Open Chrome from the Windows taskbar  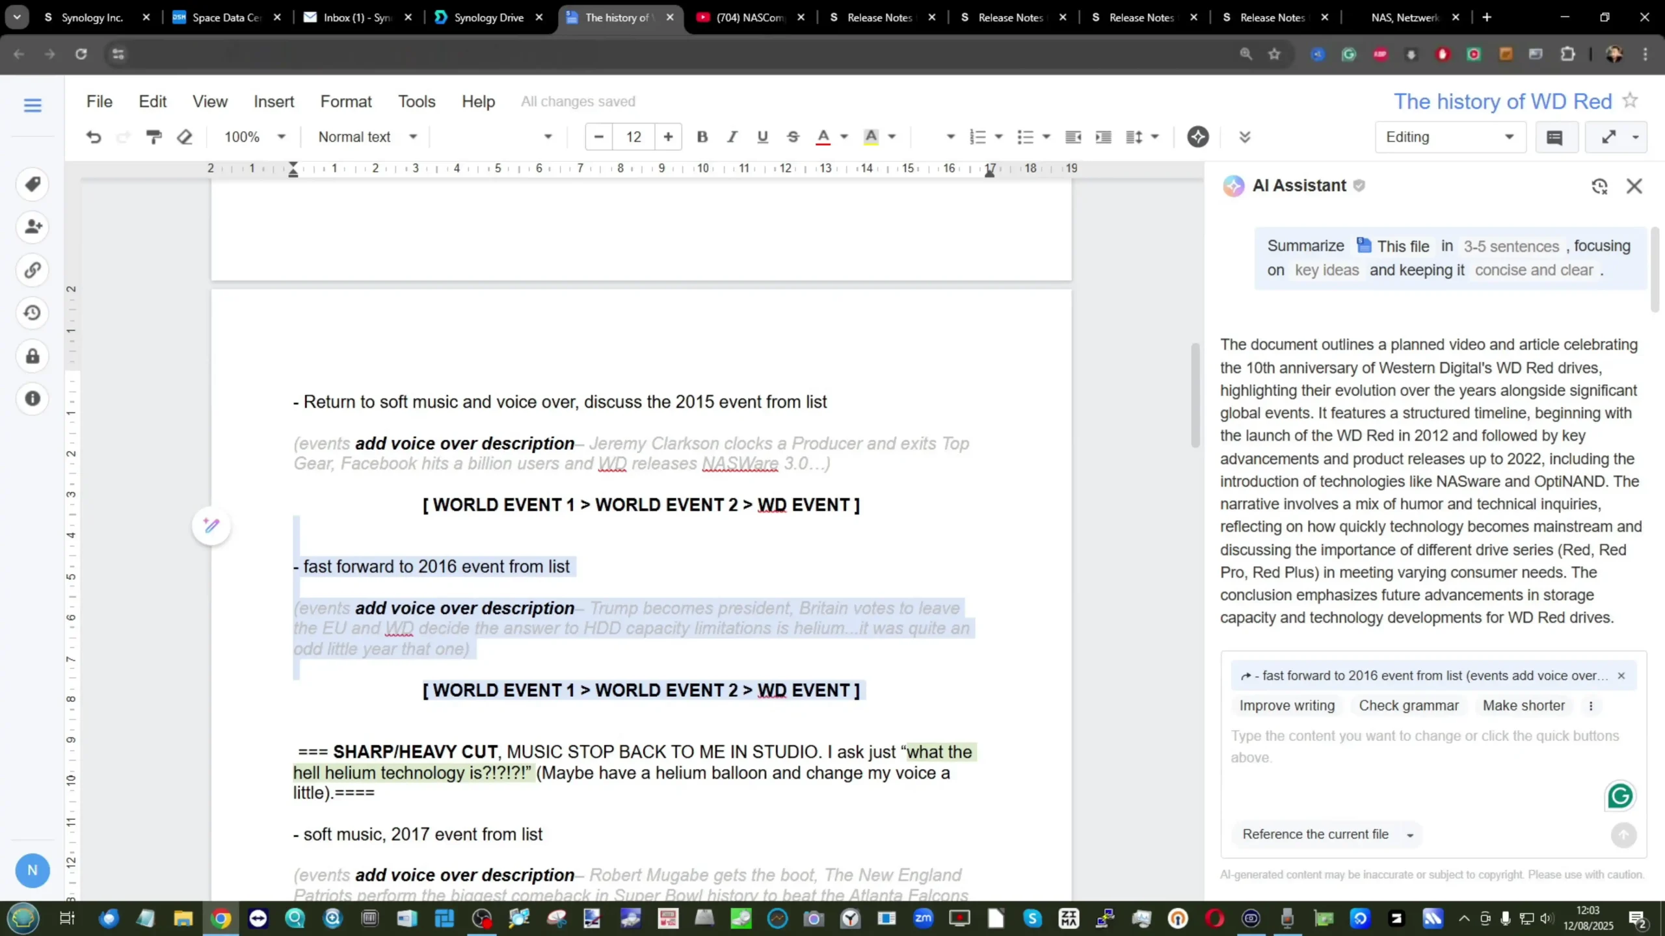pos(221,918)
